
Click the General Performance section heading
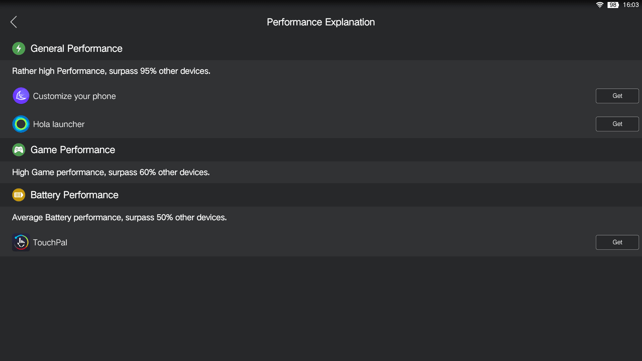tap(77, 48)
